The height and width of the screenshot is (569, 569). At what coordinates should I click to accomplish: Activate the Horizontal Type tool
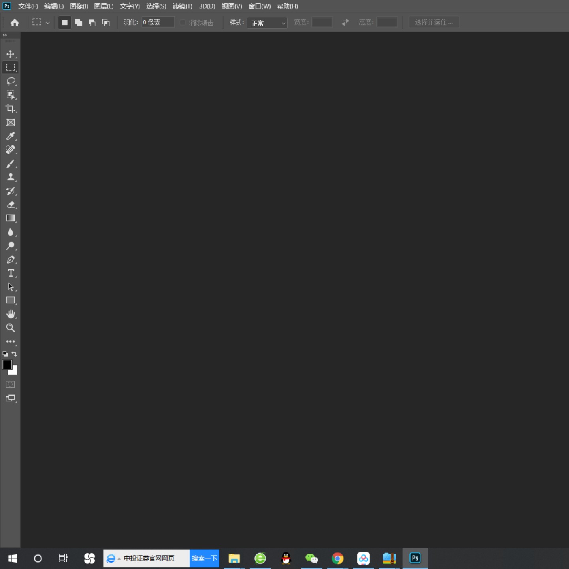click(x=11, y=273)
